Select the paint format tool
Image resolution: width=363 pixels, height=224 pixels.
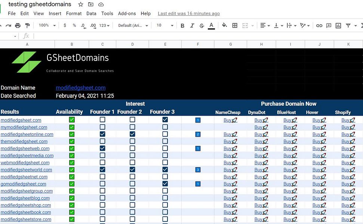[27, 25]
